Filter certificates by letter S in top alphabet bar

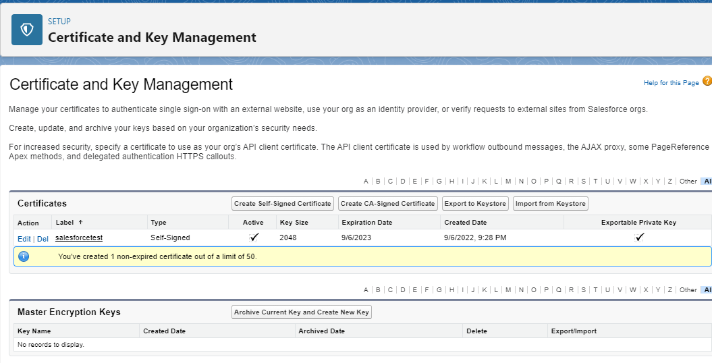tap(583, 181)
